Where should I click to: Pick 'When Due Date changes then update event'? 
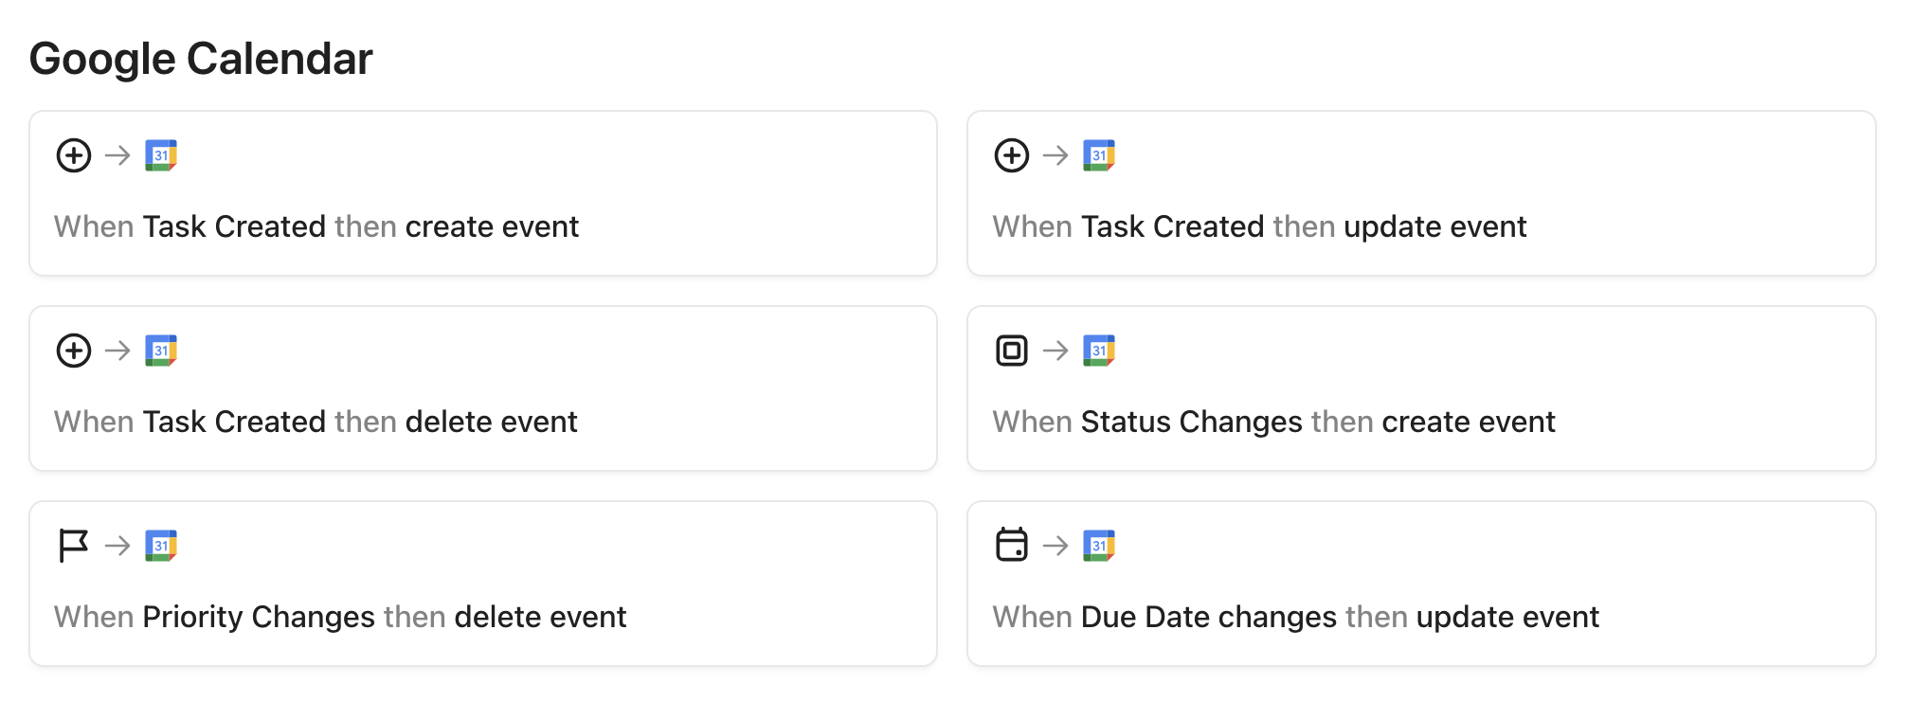pyautogui.click(x=1295, y=618)
